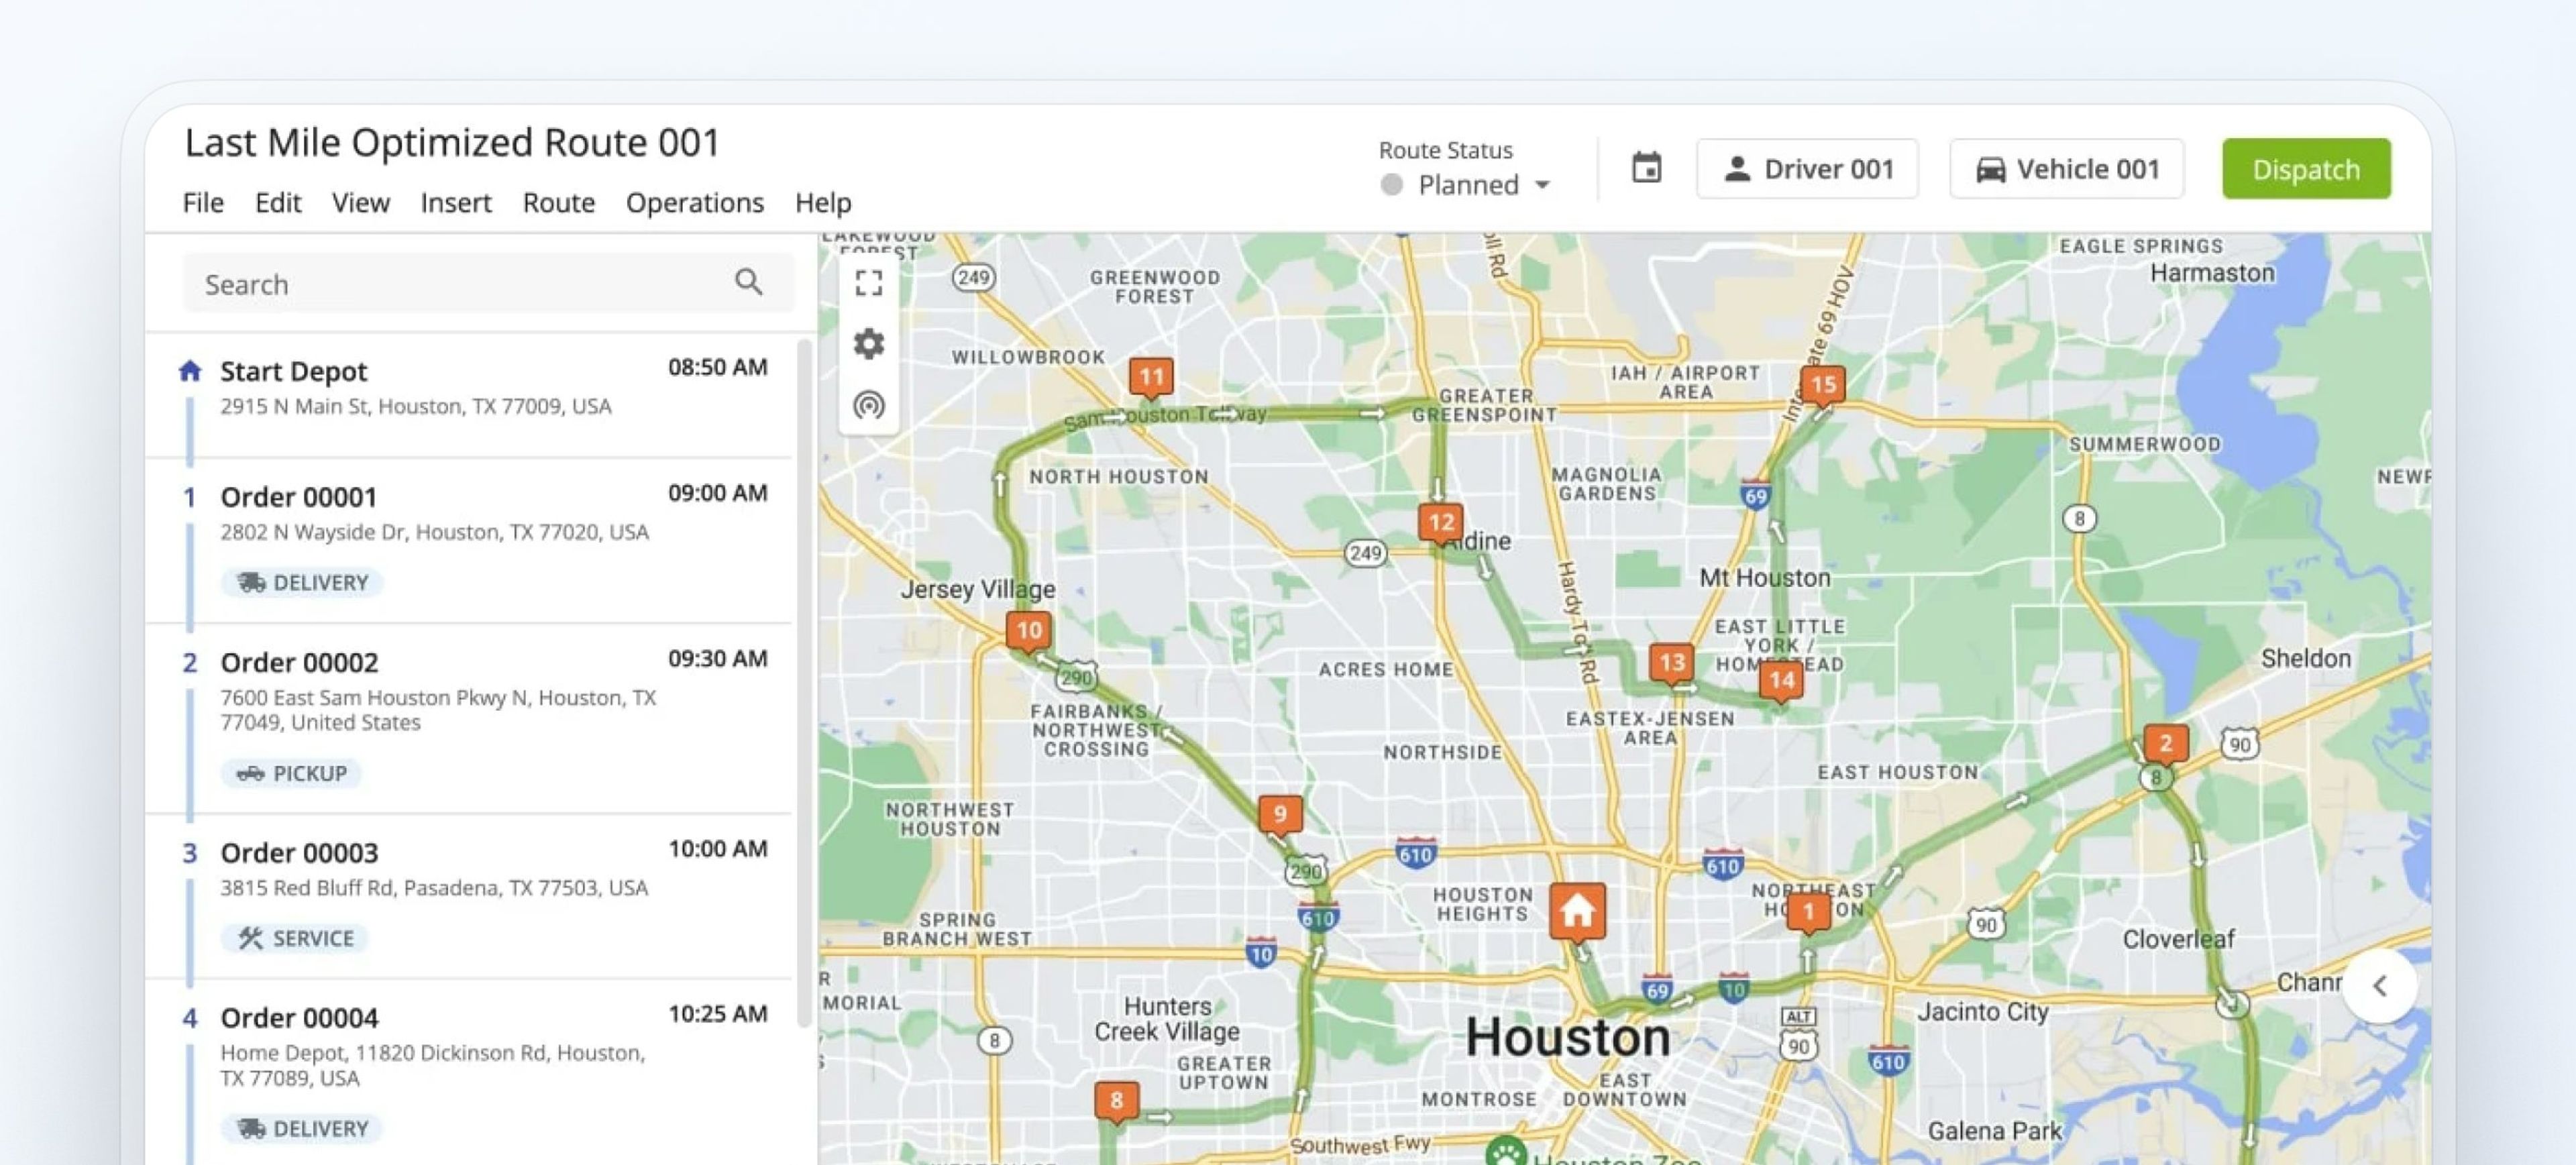Click the 10:00 AM arrival time

click(x=717, y=849)
